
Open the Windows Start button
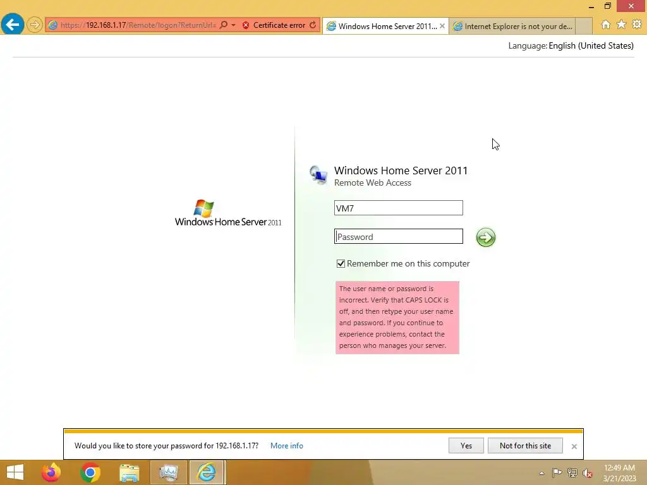point(15,472)
